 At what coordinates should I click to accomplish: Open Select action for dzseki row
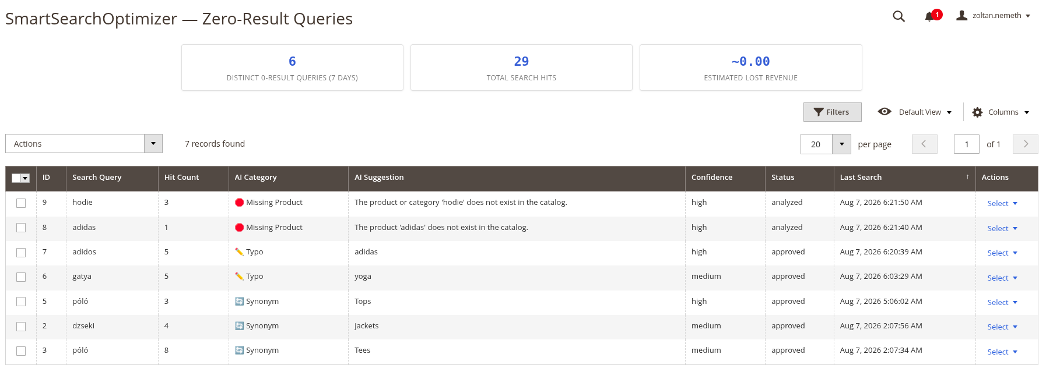pos(1002,327)
